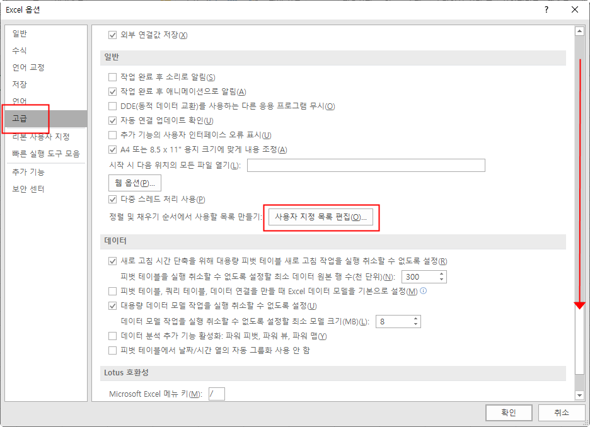Open 빠른 실행 도구 모음 settings
Screen dimensions: 590x427
point(46,154)
